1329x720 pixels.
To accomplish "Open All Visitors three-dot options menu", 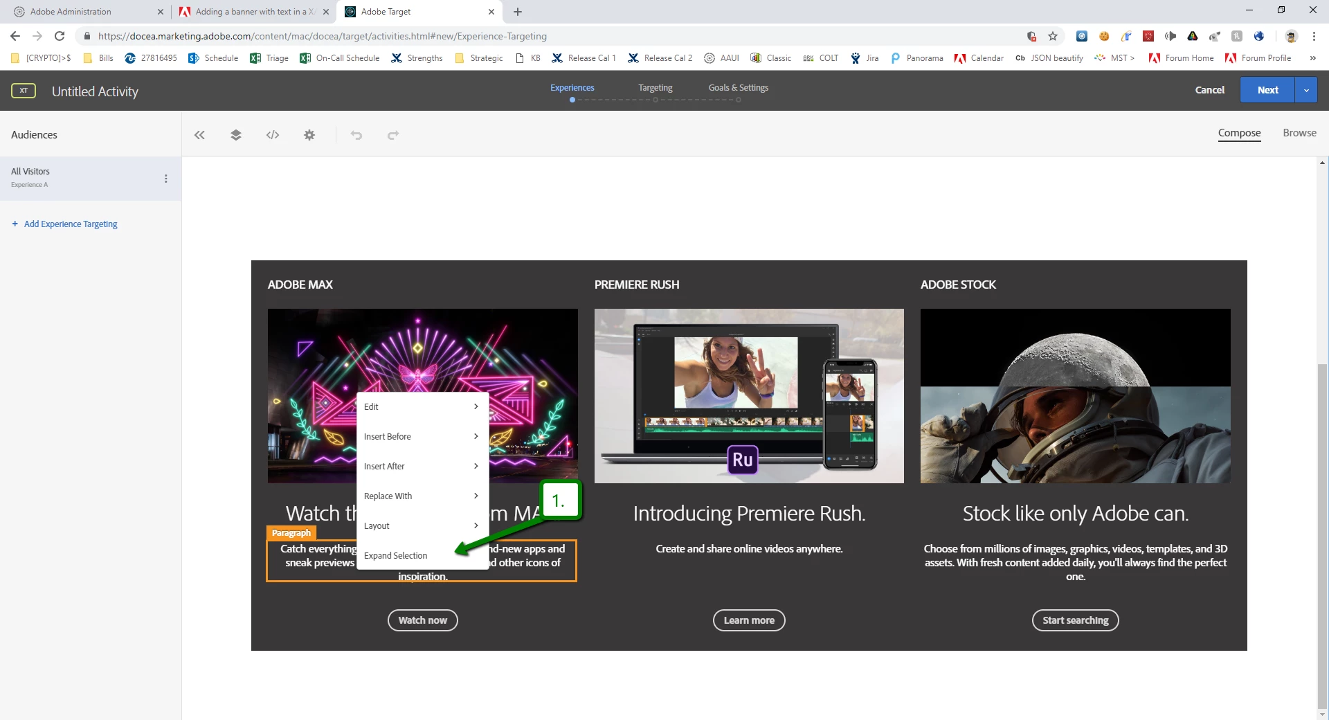I will pos(166,179).
